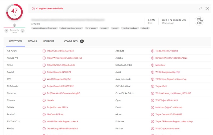Click the runtime-modules tag

pyautogui.click(x=130, y=28)
